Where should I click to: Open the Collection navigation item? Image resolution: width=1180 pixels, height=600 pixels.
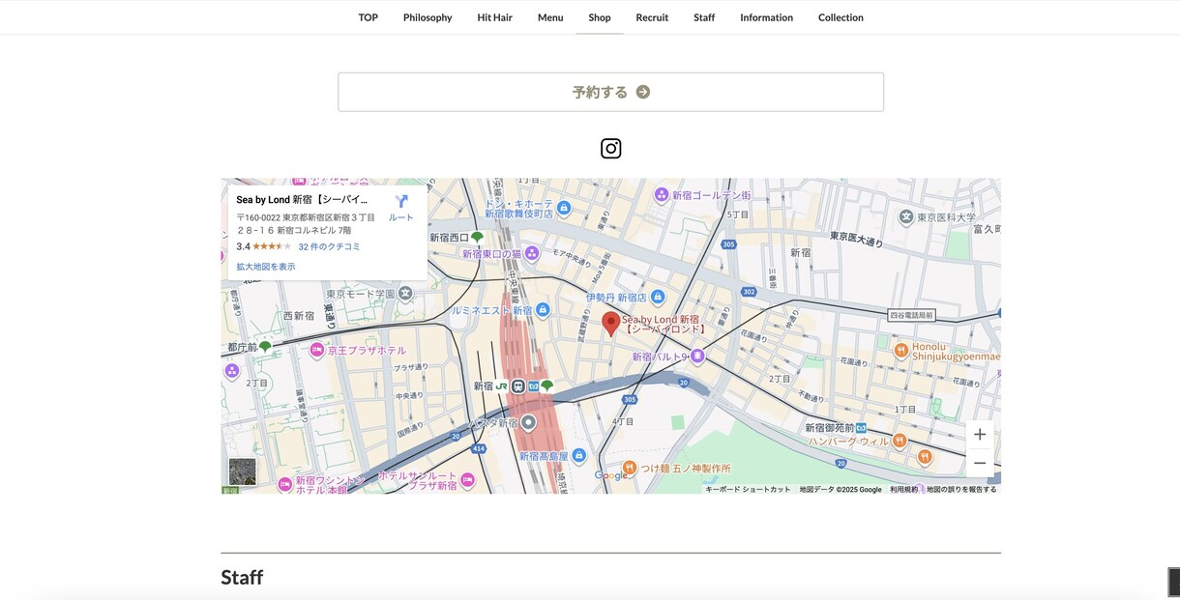click(841, 17)
